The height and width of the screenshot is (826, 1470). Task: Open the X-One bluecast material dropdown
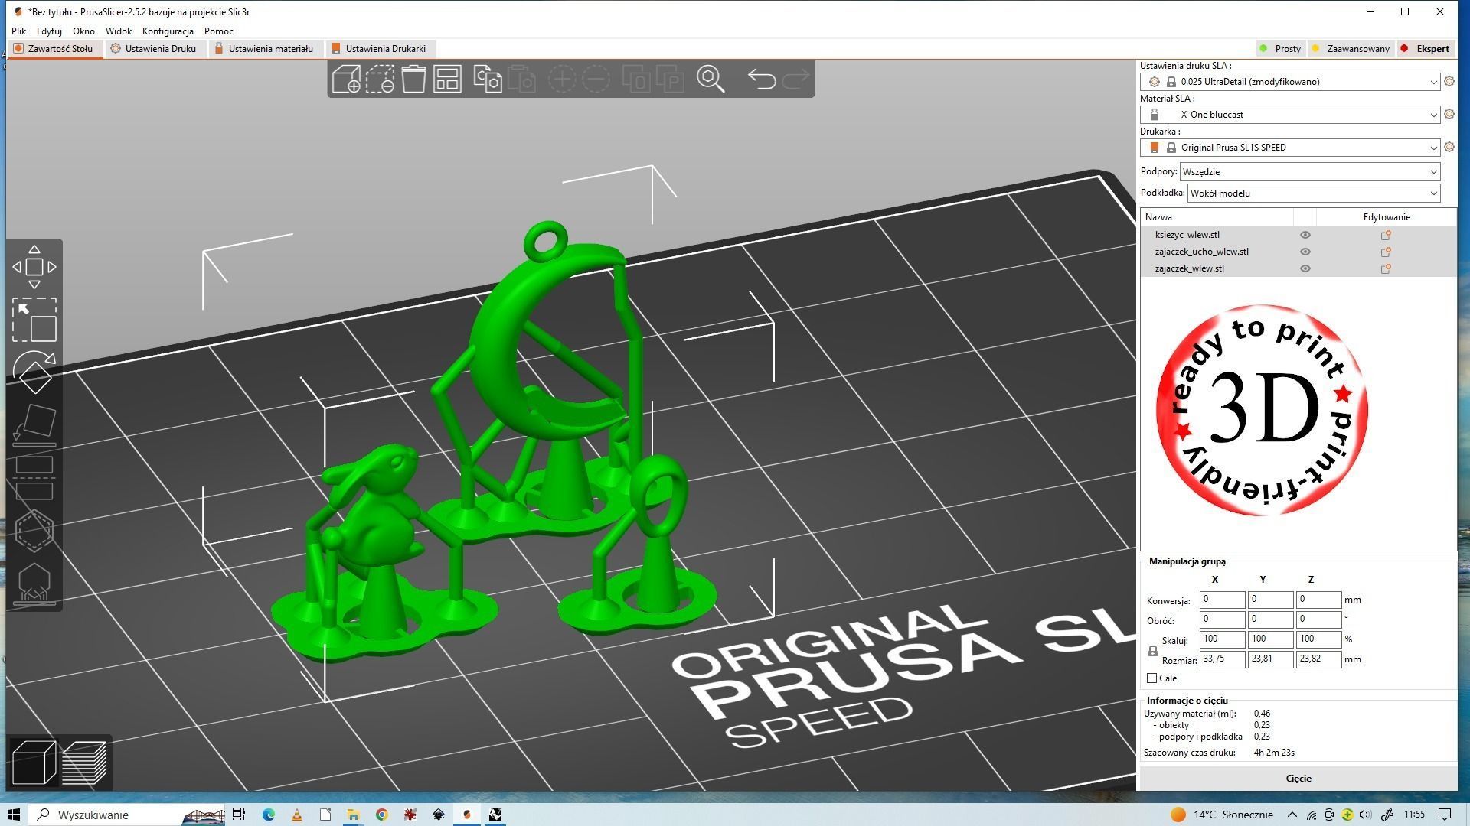(x=1290, y=115)
